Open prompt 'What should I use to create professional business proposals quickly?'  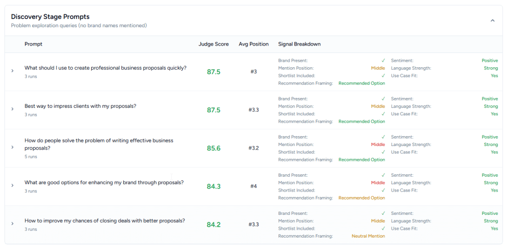[x=105, y=68]
